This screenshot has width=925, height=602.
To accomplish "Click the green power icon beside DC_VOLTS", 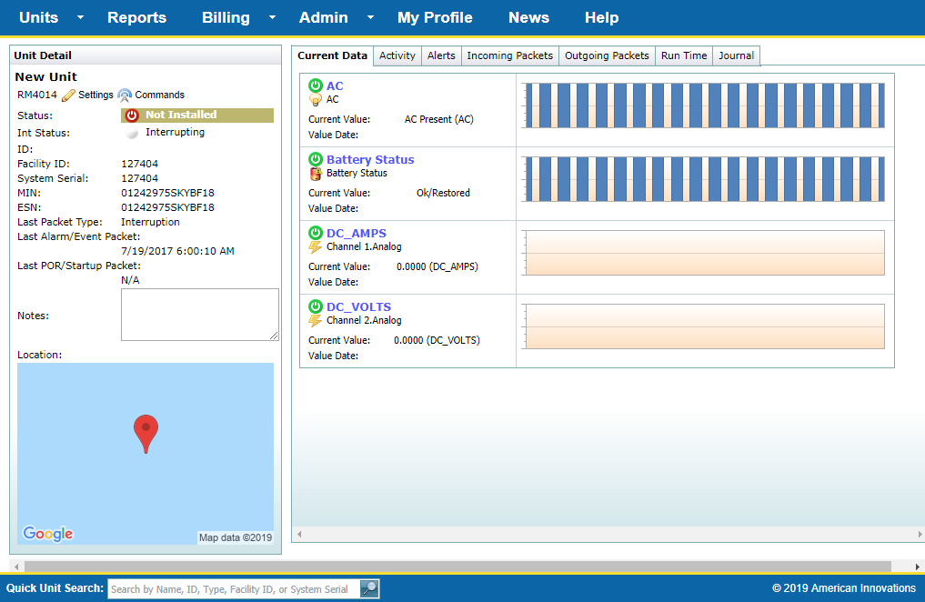I will click(x=316, y=306).
